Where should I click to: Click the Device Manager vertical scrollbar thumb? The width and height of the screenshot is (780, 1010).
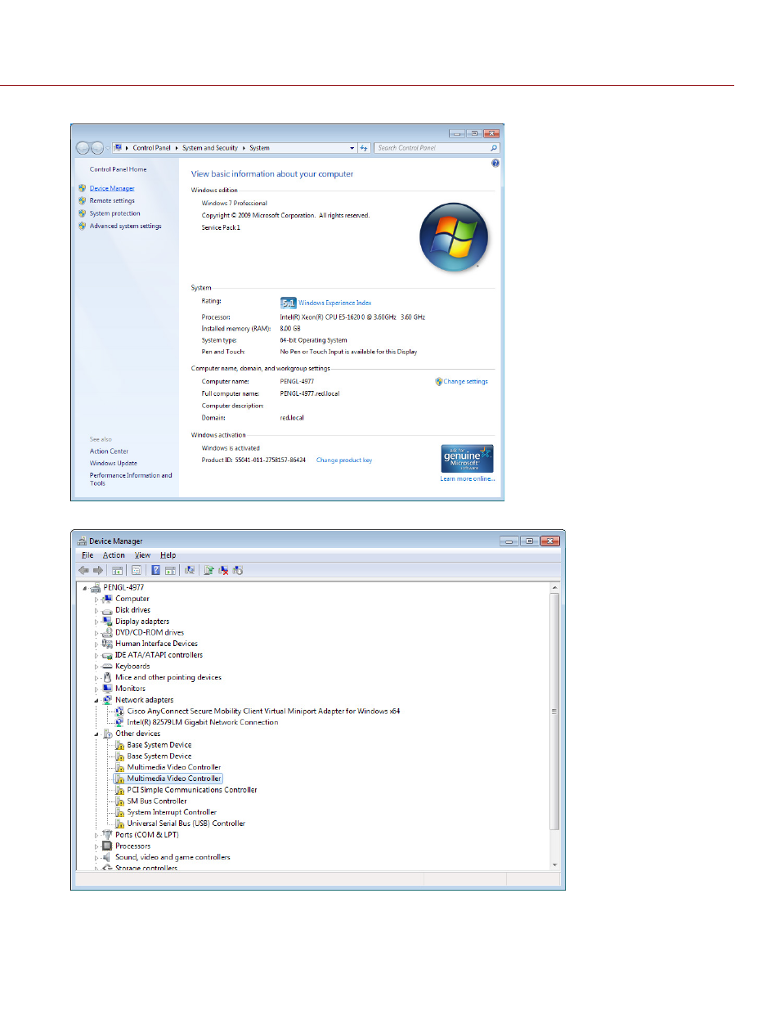click(x=554, y=711)
